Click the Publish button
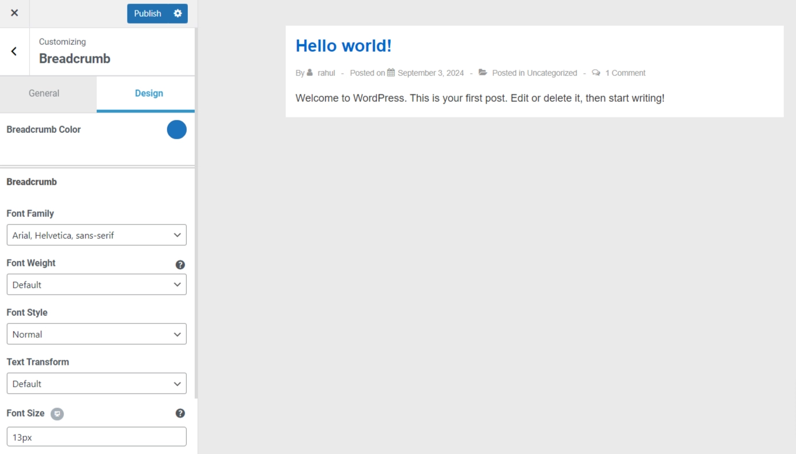This screenshot has width=796, height=454. (148, 13)
